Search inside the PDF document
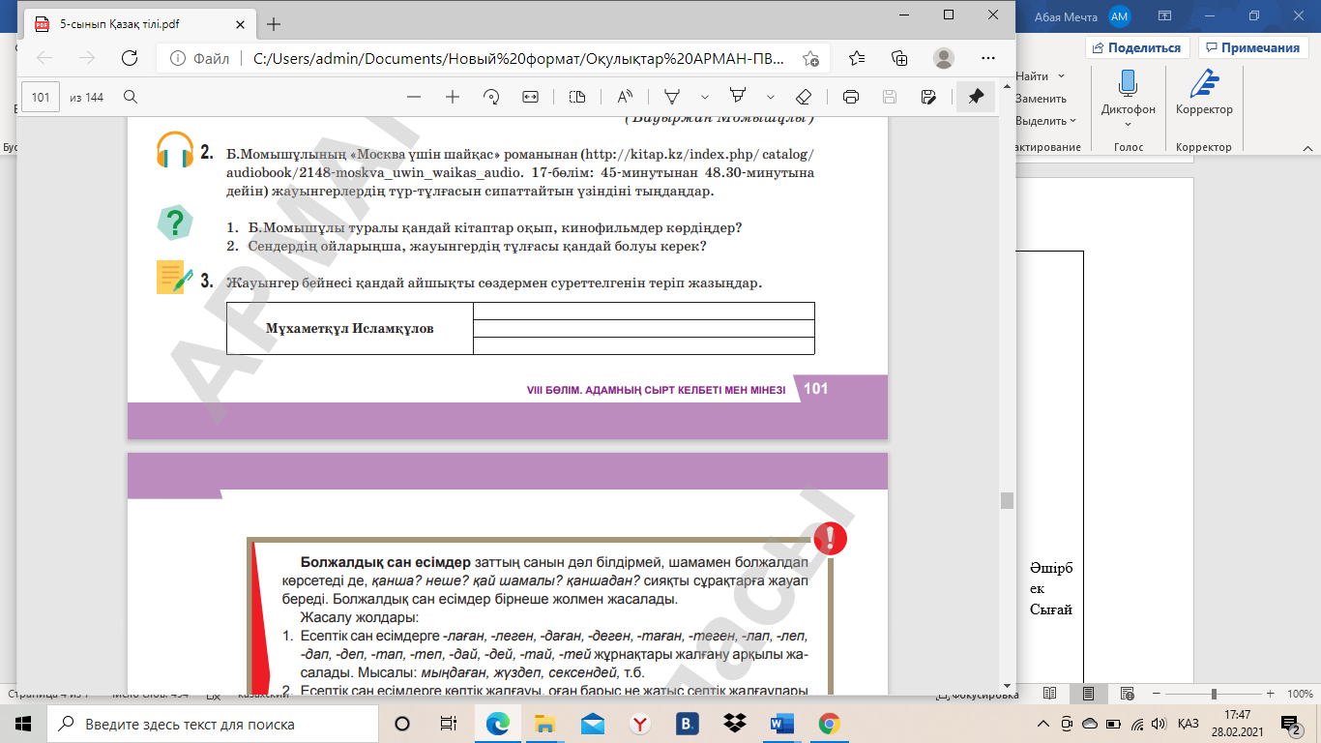Viewport: 1321px width, 743px height. click(131, 97)
